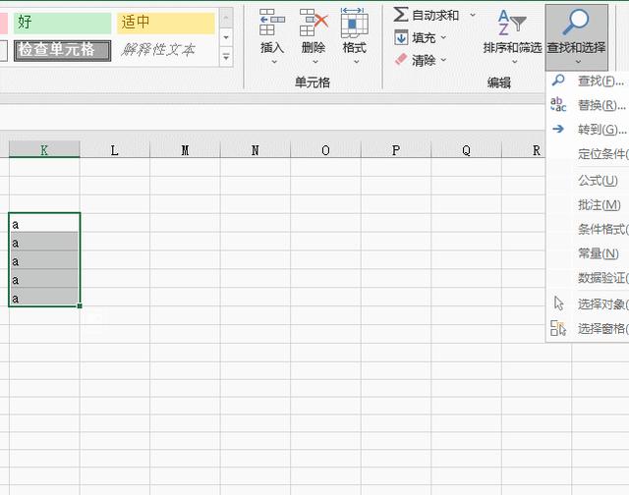Click the cursor icon beside 选择对象
Viewport: 629px width, 495px height.
coord(558,303)
